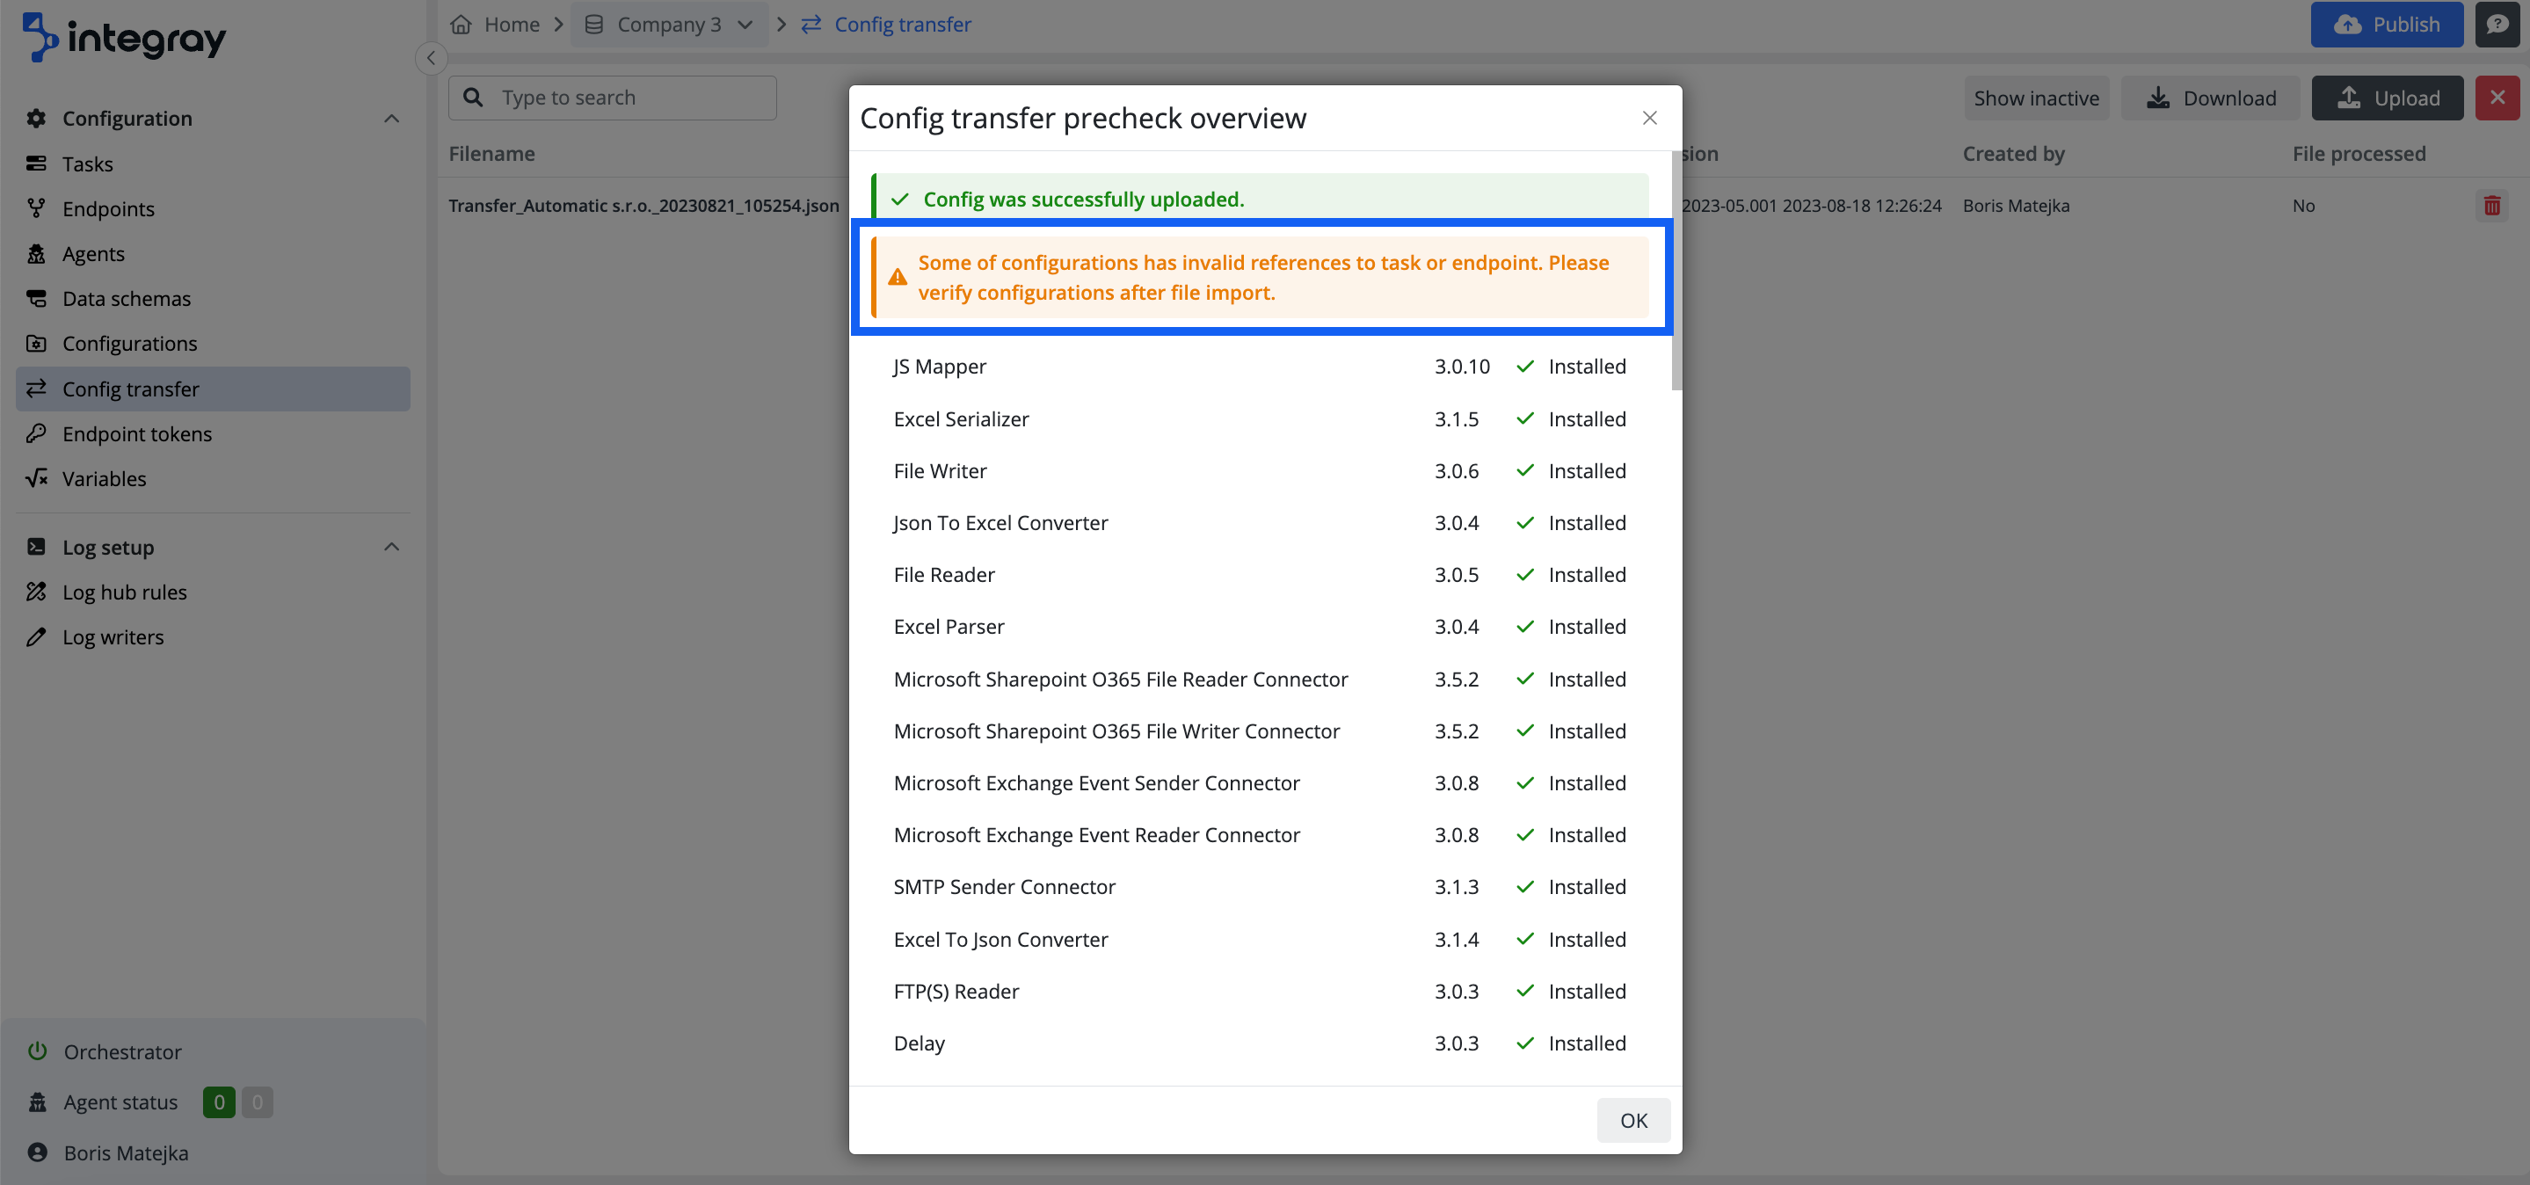Open Log hub rules menu item

pyautogui.click(x=124, y=591)
